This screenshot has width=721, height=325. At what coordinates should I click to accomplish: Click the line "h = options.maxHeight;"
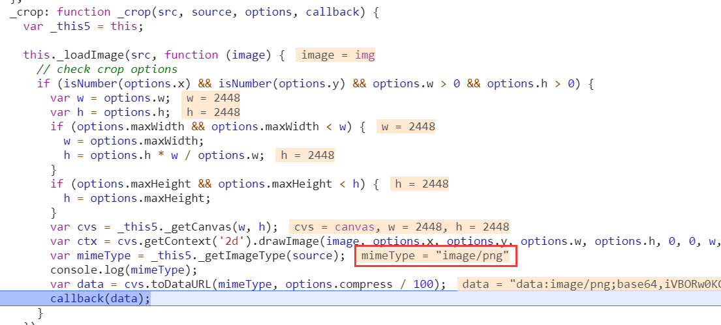click(136, 198)
